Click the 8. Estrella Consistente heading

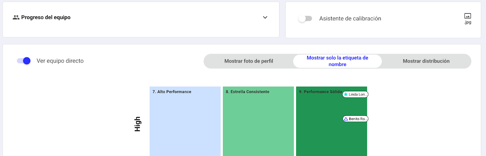(247, 92)
